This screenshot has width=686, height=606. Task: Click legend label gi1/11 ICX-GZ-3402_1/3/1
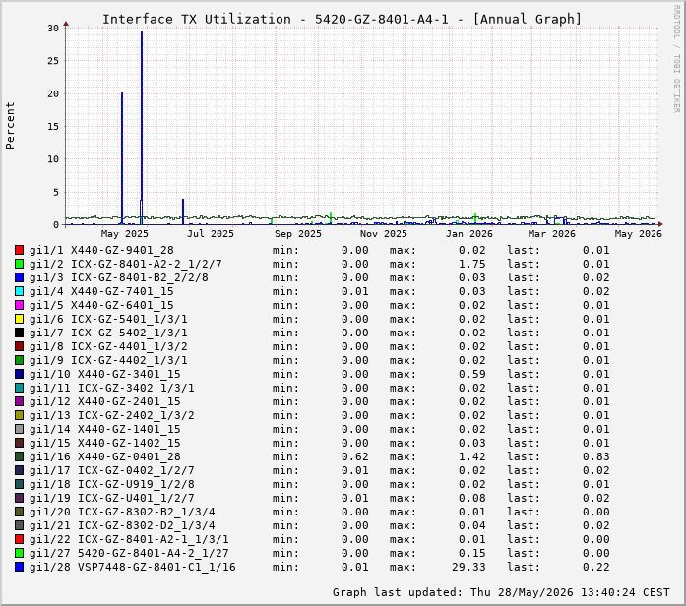click(x=111, y=388)
